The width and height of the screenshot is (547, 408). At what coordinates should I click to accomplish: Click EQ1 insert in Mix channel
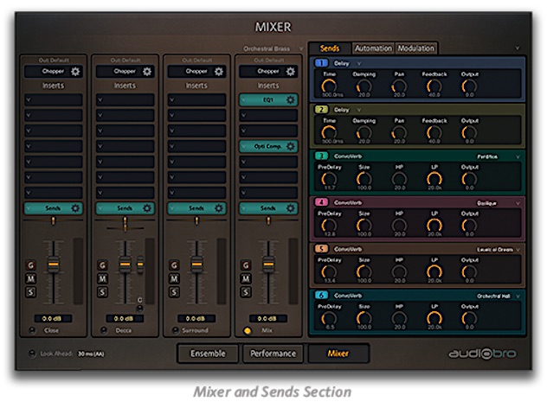[x=268, y=100]
